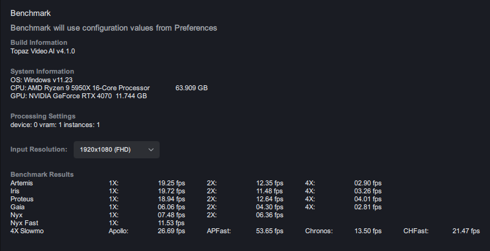Screen dimensions: 490x251
Task: Click the Nyx Fast row label
Action: tap(25, 223)
